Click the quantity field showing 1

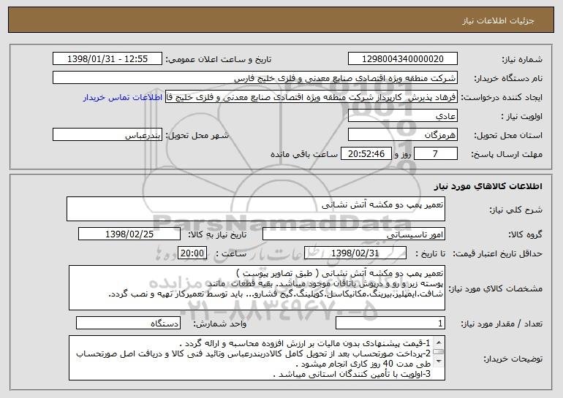[x=390, y=323]
